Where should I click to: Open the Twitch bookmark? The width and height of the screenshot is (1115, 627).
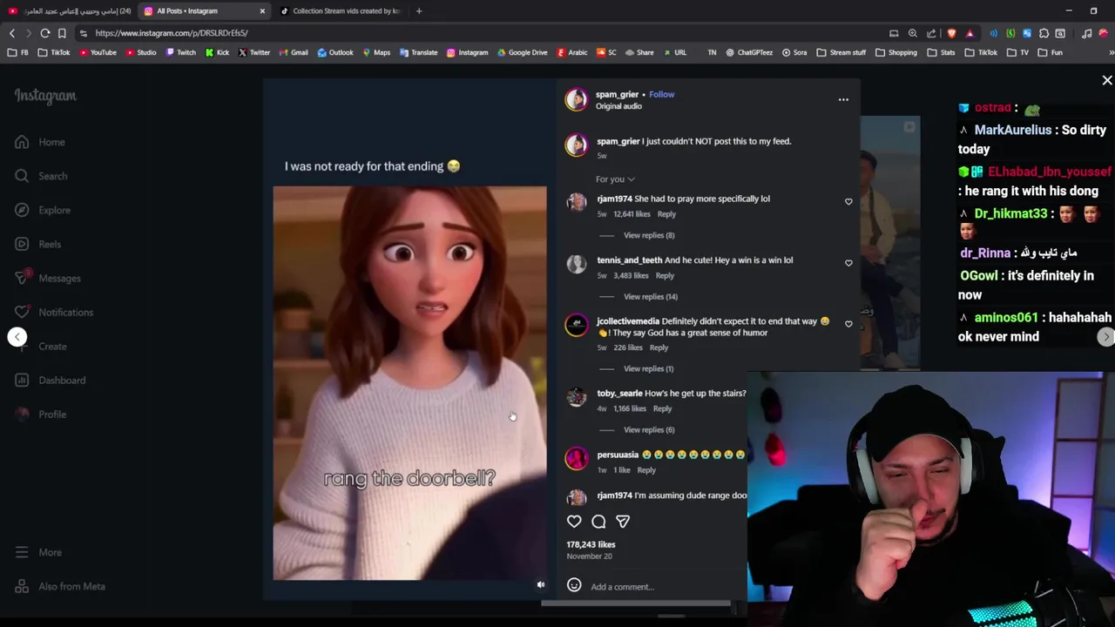click(x=180, y=52)
